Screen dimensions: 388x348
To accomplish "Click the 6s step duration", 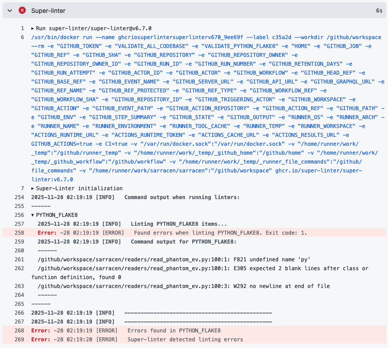I will click(379, 11).
